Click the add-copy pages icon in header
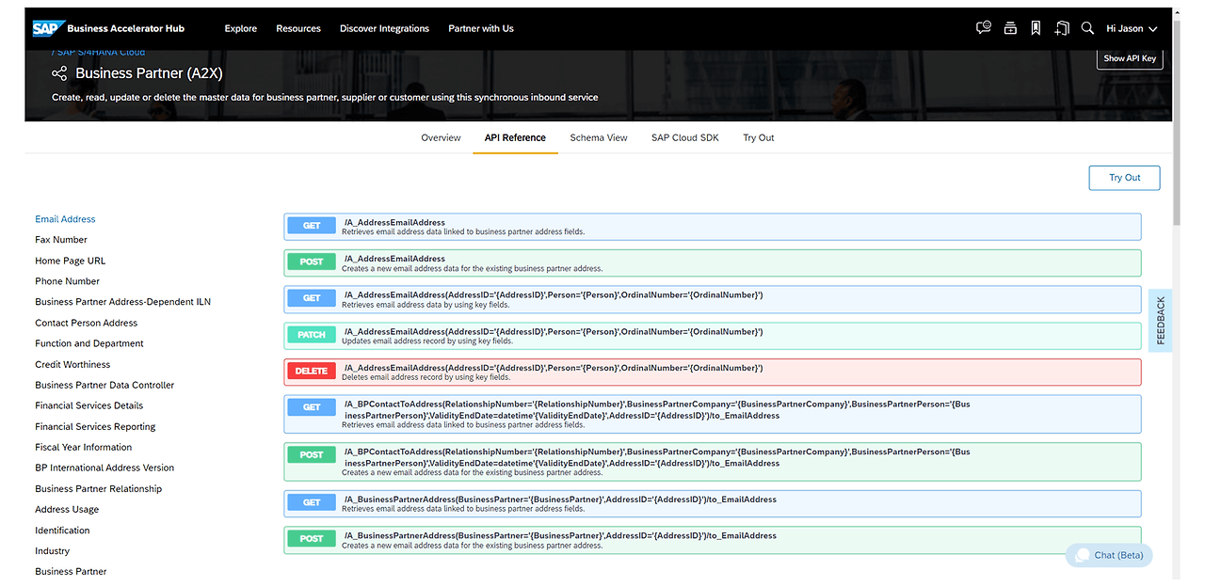This screenshot has width=1205, height=587. (1062, 28)
